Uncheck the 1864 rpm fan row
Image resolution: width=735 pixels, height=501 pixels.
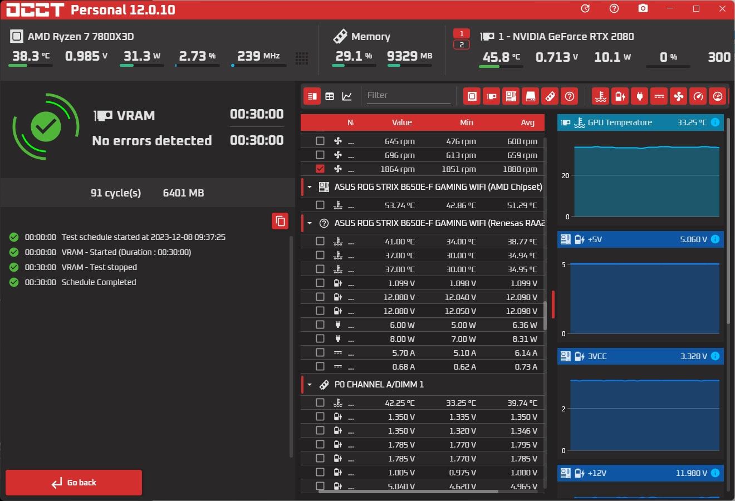[x=320, y=169]
